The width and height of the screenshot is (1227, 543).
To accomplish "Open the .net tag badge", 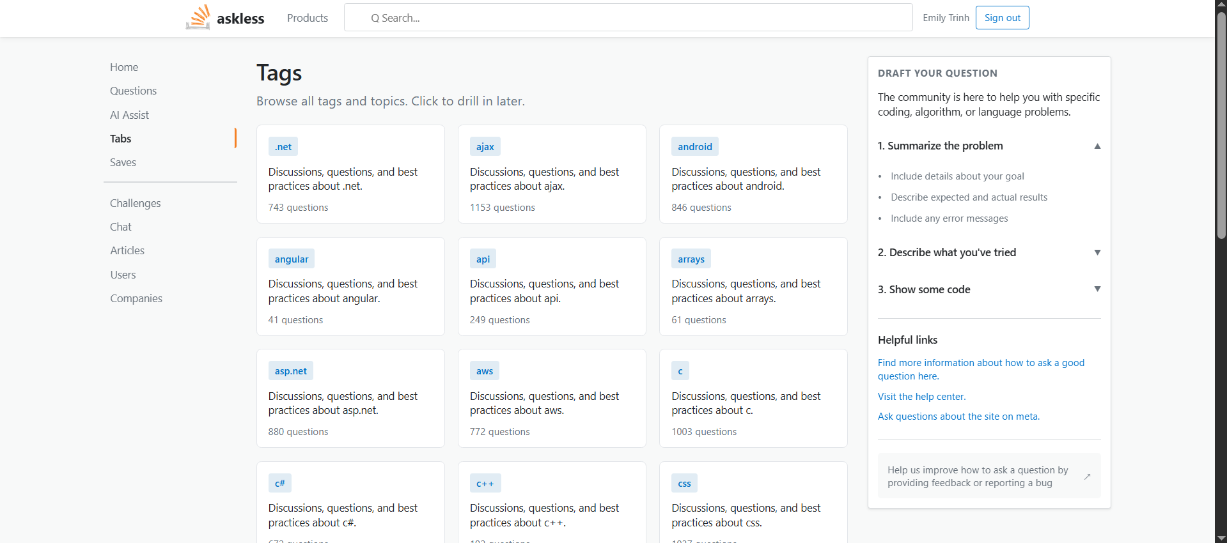I will point(283,147).
